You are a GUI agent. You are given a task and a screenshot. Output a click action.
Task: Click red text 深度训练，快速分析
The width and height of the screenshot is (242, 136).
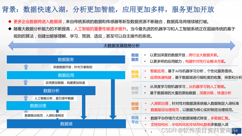click(215, 93)
